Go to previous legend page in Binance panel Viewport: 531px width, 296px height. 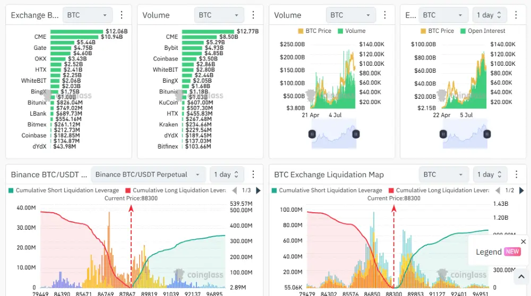coord(234,190)
